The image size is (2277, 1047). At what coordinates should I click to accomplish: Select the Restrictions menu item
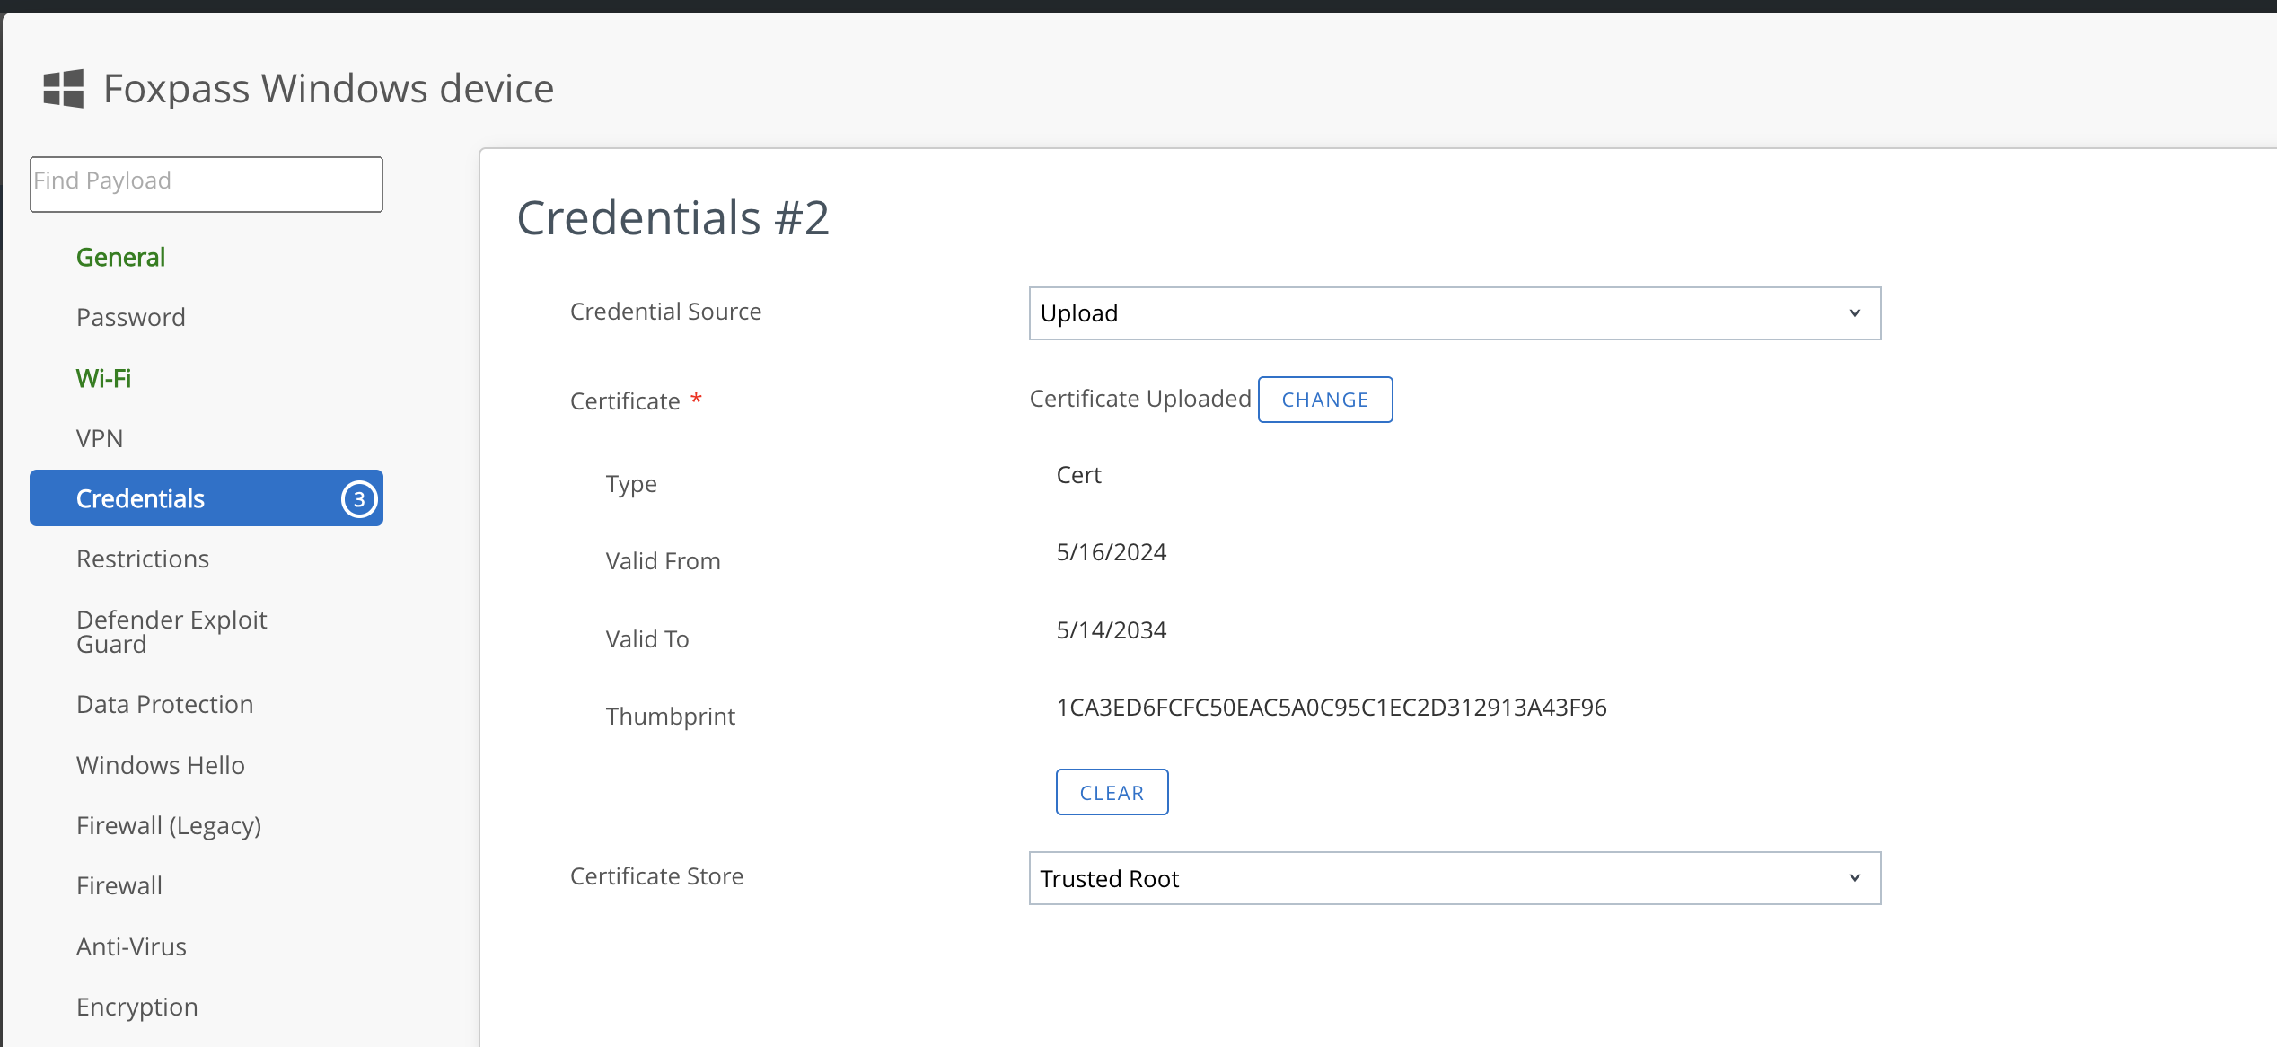[x=142, y=558]
